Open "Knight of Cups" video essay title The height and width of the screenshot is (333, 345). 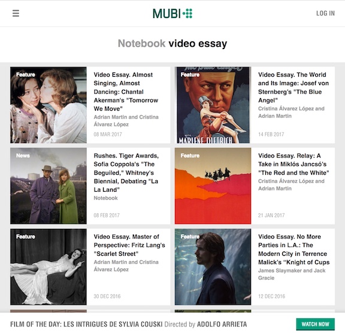pyautogui.click(x=293, y=249)
